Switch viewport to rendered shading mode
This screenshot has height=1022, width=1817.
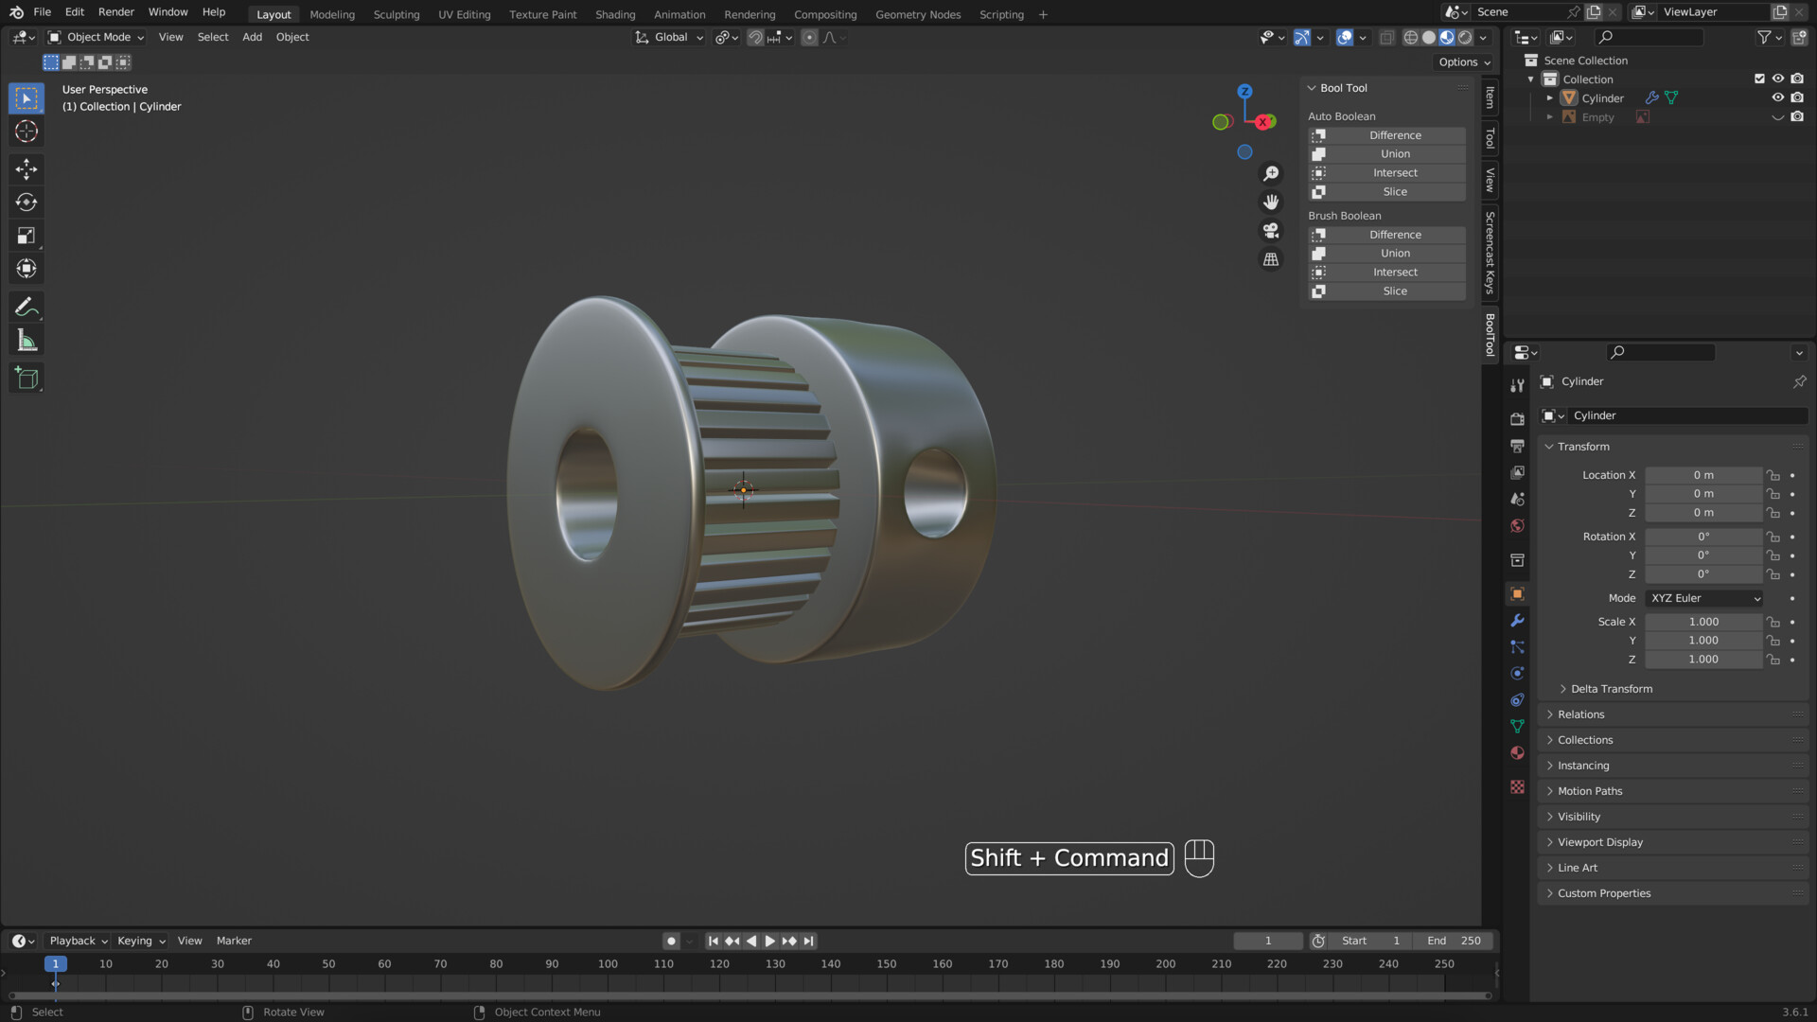pos(1463,37)
